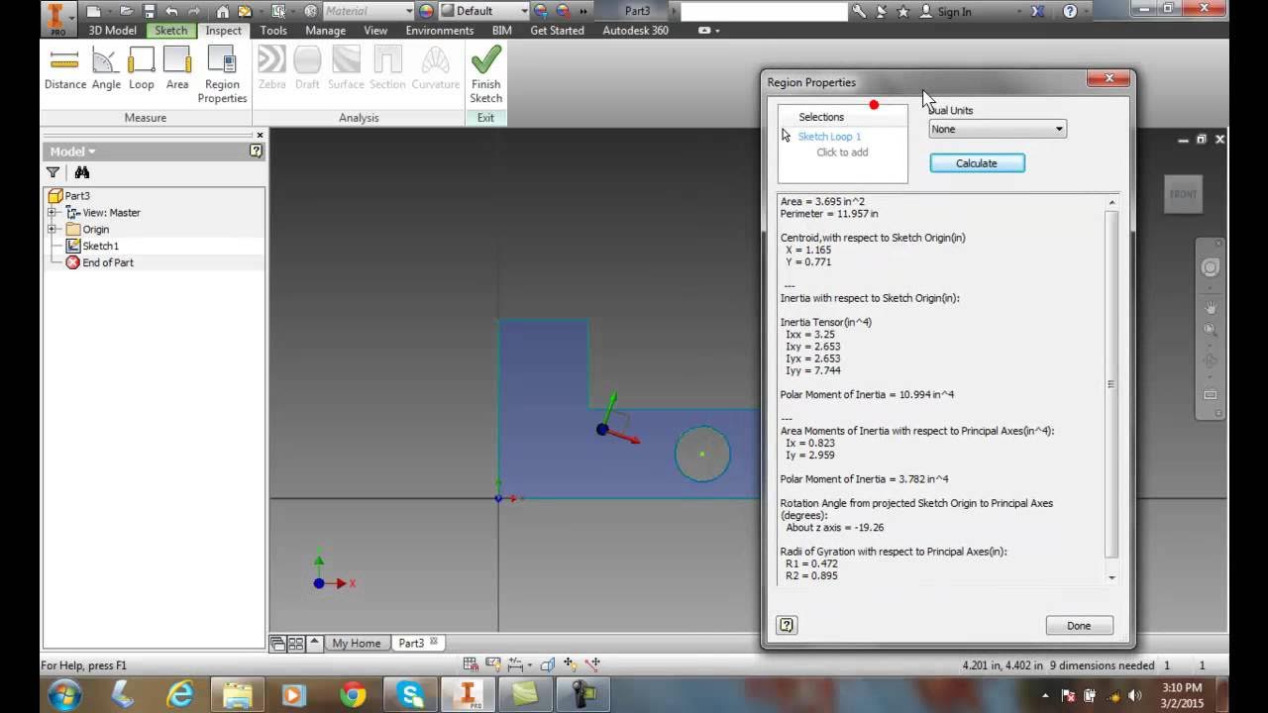Click the FRONT face of the ViewCube
The height and width of the screenshot is (713, 1268).
pos(1183,194)
